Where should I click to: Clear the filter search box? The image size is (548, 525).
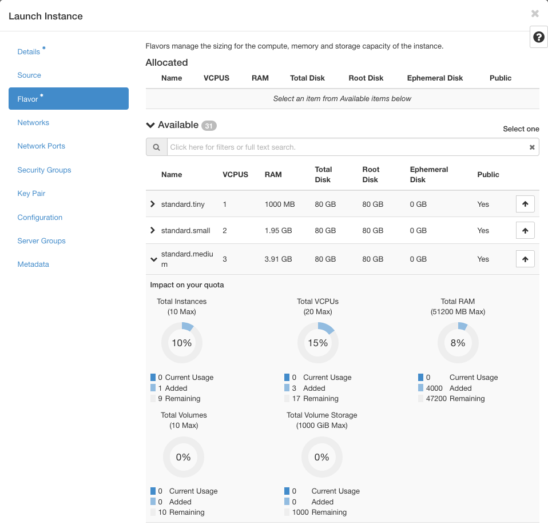532,147
